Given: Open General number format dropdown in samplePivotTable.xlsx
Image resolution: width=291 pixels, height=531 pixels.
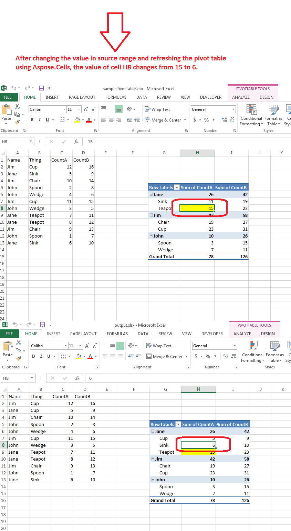Looking at the screenshot, I should pos(233,109).
